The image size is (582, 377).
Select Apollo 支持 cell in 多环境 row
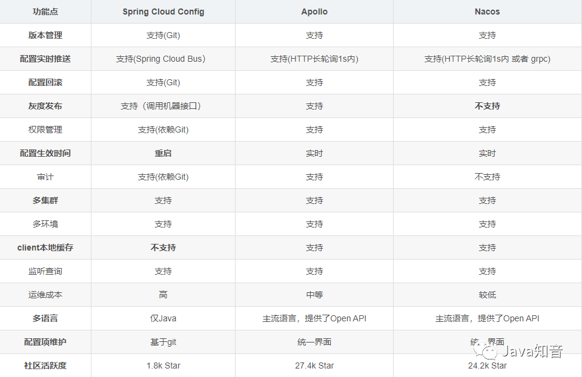[x=314, y=224]
